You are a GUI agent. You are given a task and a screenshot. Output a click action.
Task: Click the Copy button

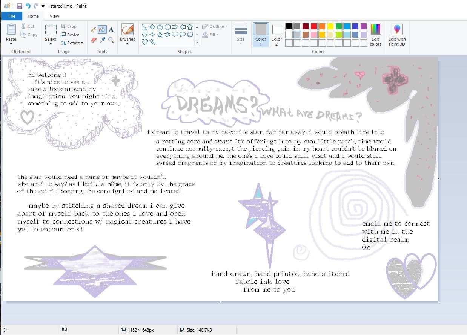29,35
